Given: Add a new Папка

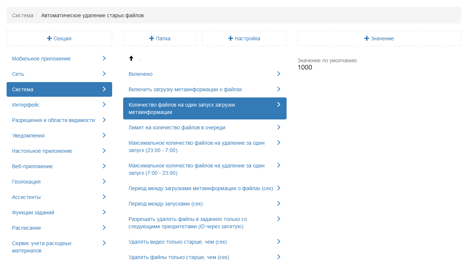Looking at the screenshot, I should click(160, 38).
